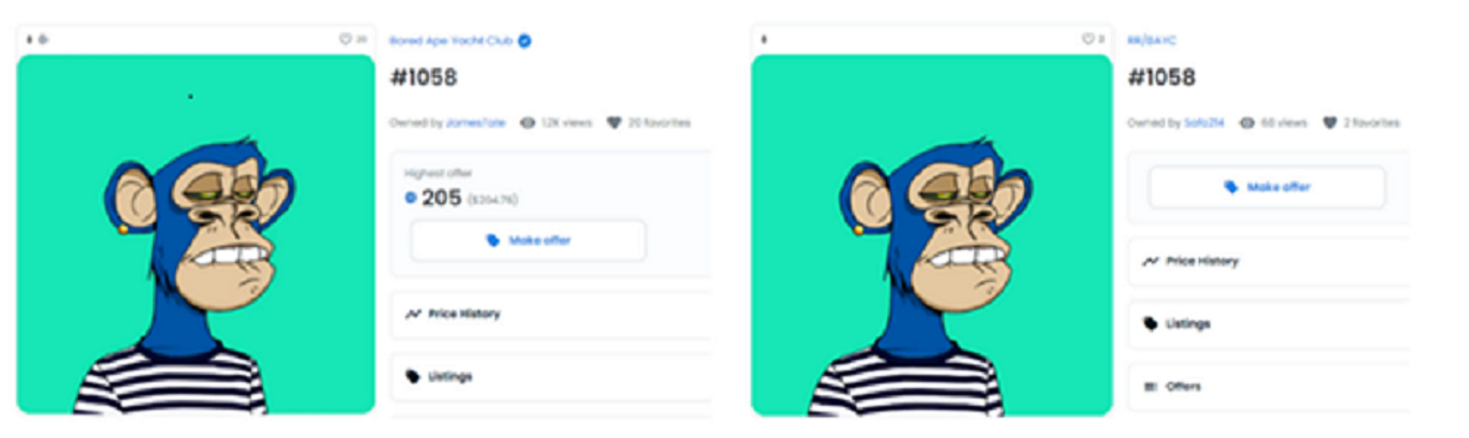
Task: Click the heart icon beside 20 favorites
Action: click(x=614, y=123)
